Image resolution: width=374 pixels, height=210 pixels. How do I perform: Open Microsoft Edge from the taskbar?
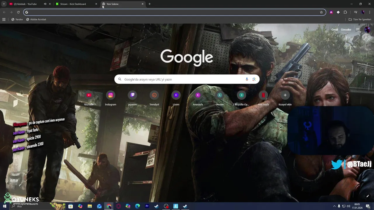coord(138,206)
